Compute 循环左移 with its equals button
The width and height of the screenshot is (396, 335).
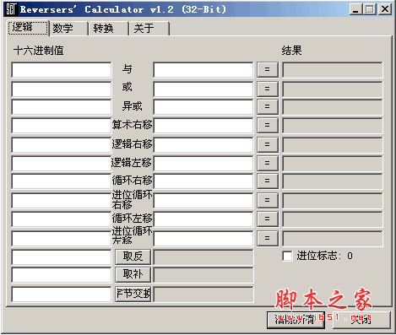click(268, 219)
